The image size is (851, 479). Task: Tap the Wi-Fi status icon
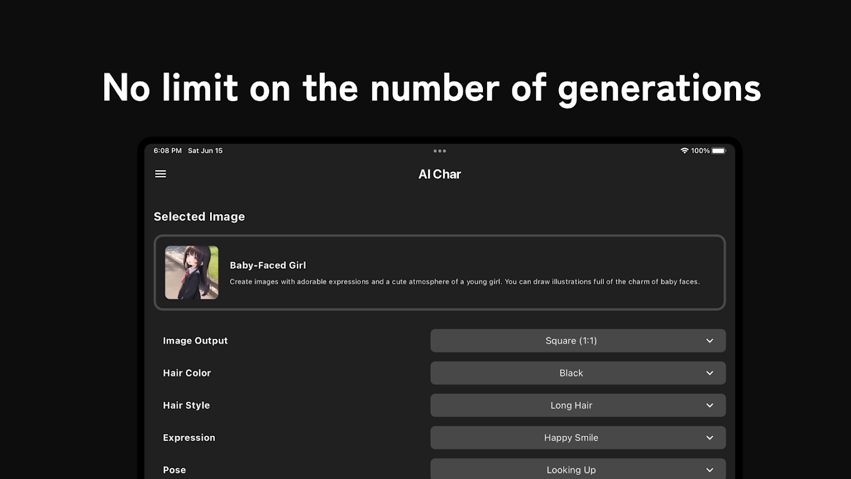point(684,151)
